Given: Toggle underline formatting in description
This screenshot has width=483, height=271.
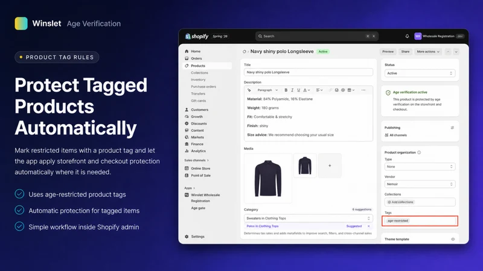Looking at the screenshot, I should [298, 90].
